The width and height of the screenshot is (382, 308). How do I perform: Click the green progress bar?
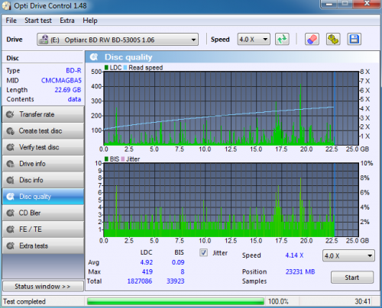point(176,301)
